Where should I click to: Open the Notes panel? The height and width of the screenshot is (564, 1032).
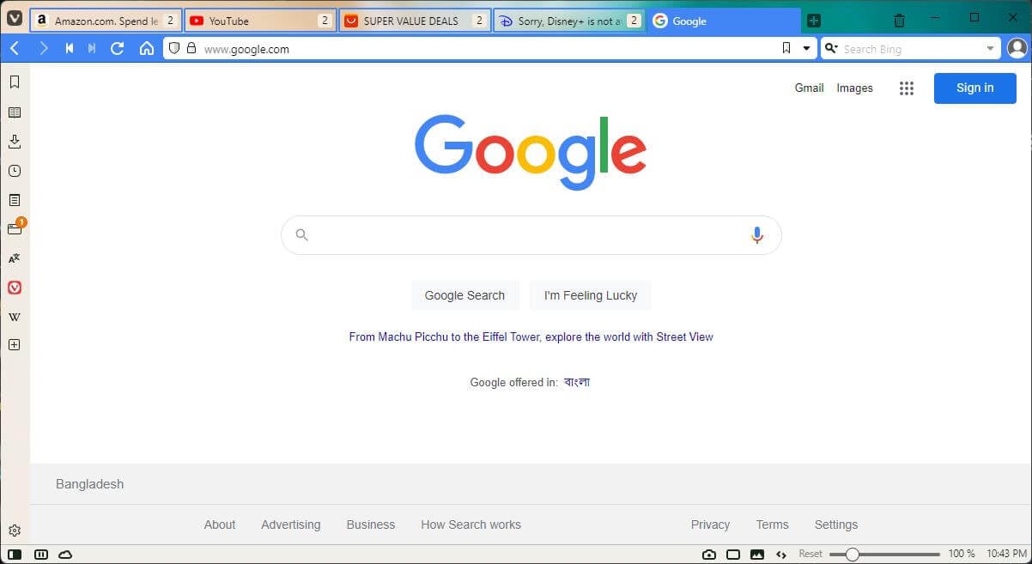click(x=15, y=200)
